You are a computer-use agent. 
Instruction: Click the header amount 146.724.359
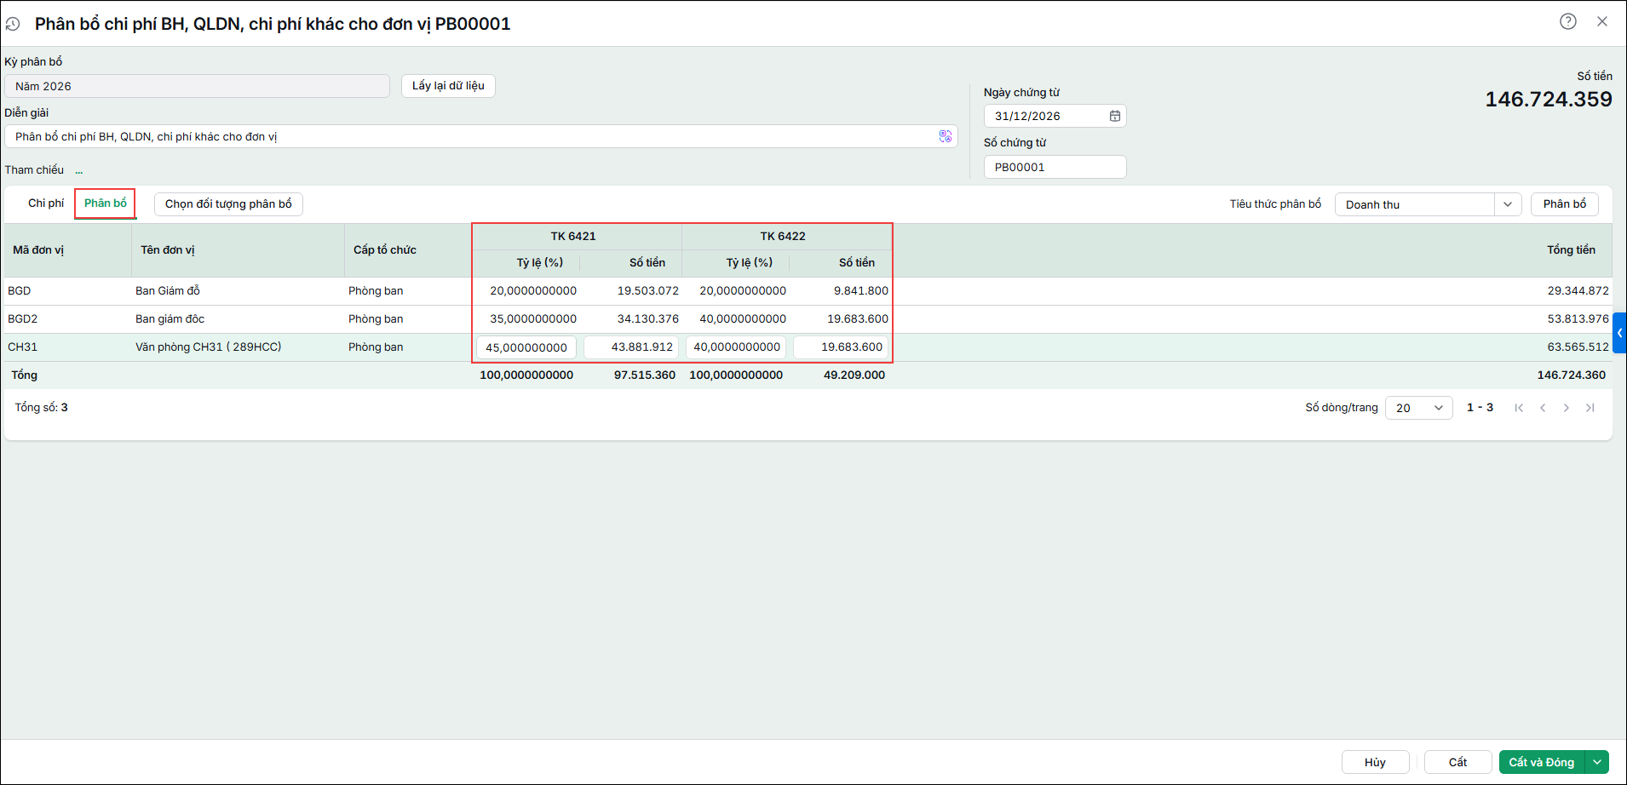[1549, 100]
